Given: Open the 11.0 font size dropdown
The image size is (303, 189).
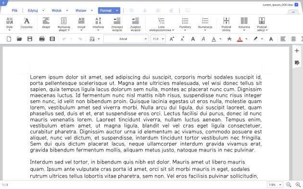Looking at the screenshot, I should [x=158, y=39].
